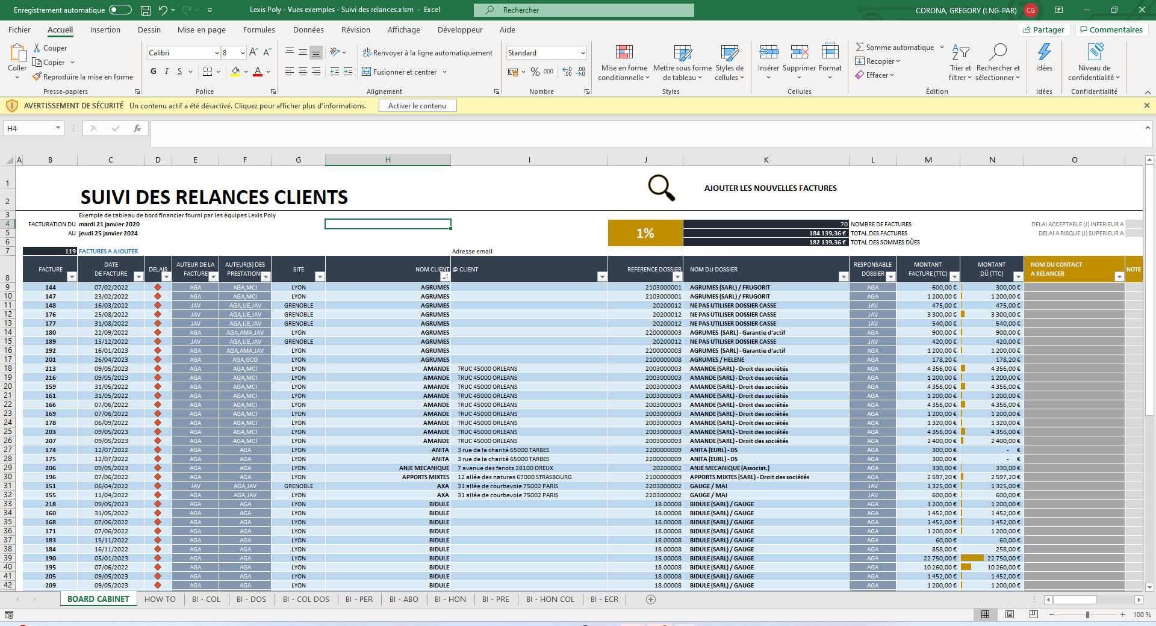
Task: Switch to the HOW TO sheet tab
Action: coord(160,600)
